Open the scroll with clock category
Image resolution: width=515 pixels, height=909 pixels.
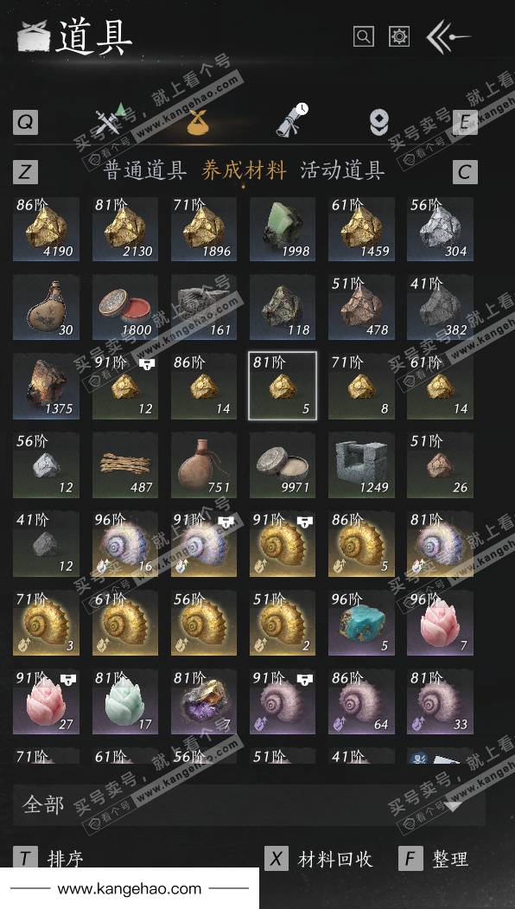[291, 120]
